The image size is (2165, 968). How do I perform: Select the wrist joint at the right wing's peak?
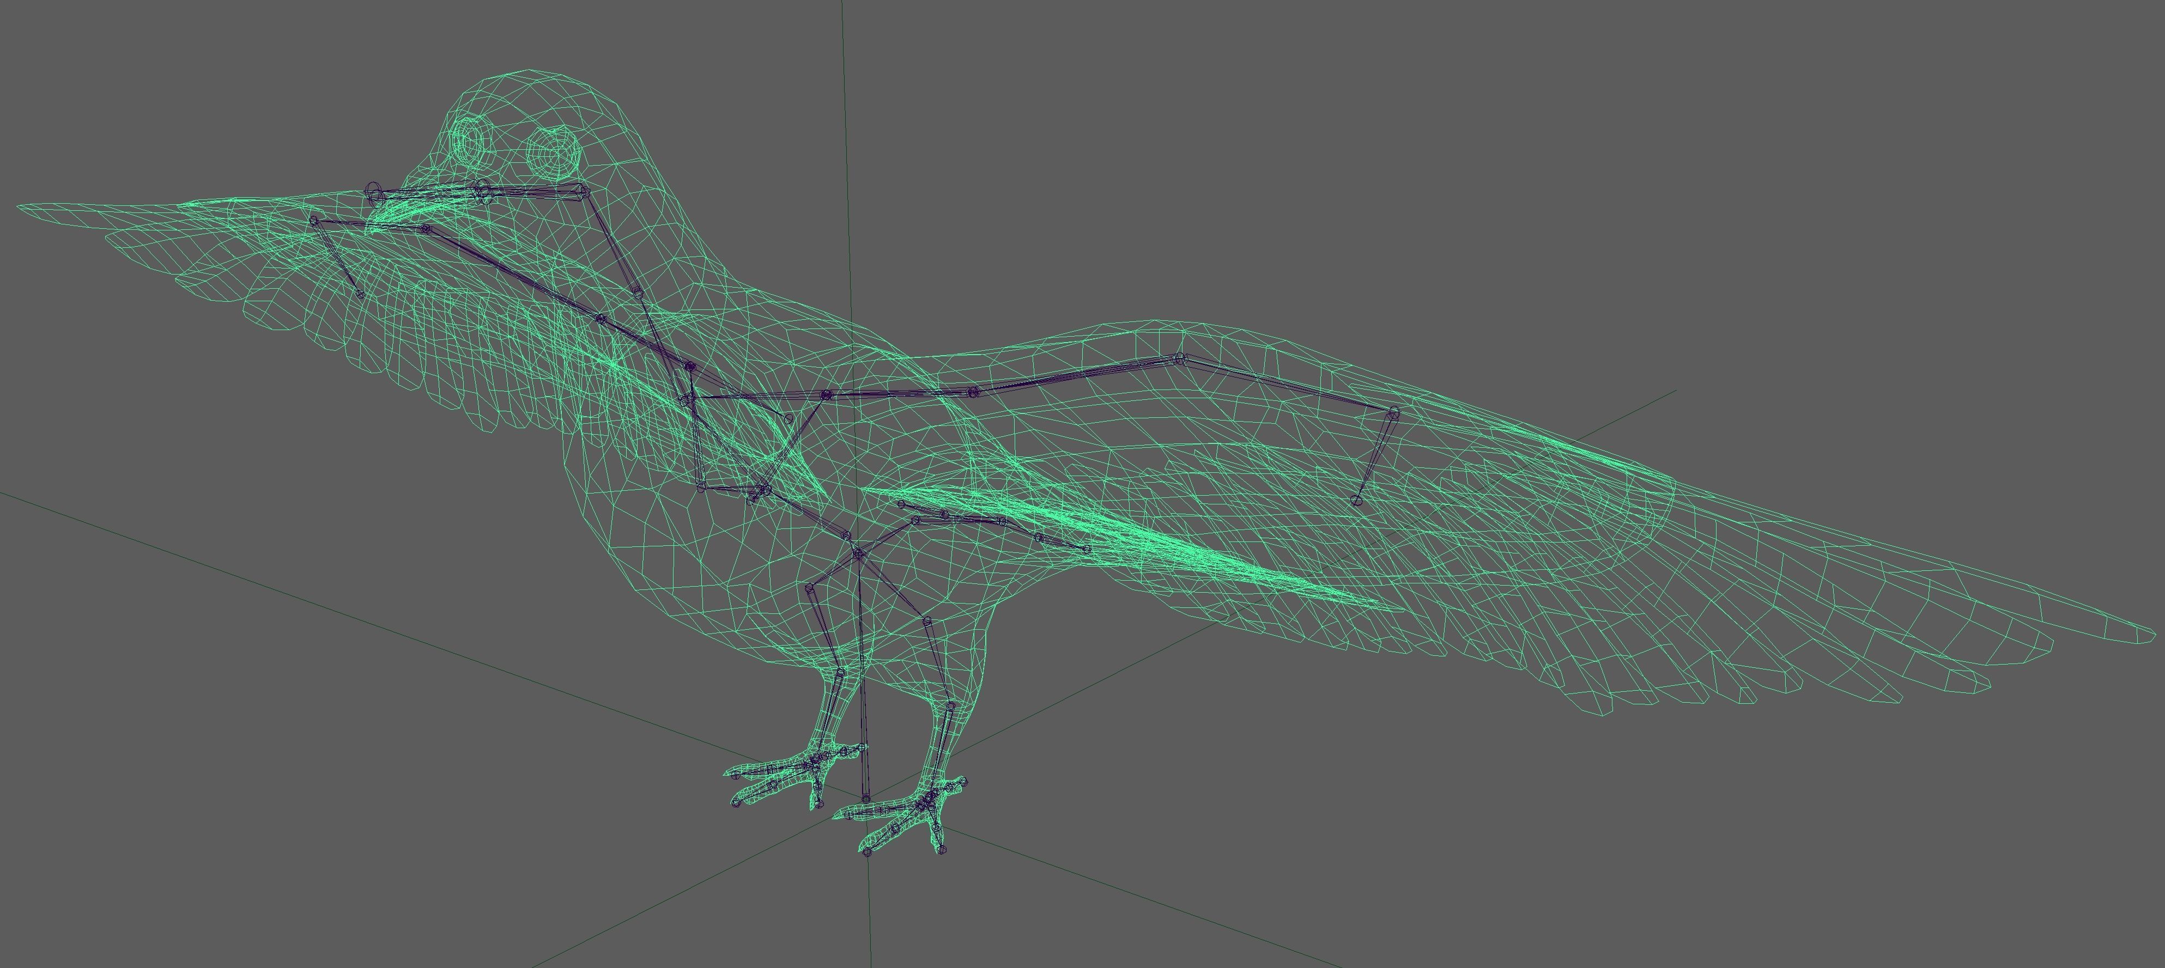pyautogui.click(x=1180, y=359)
